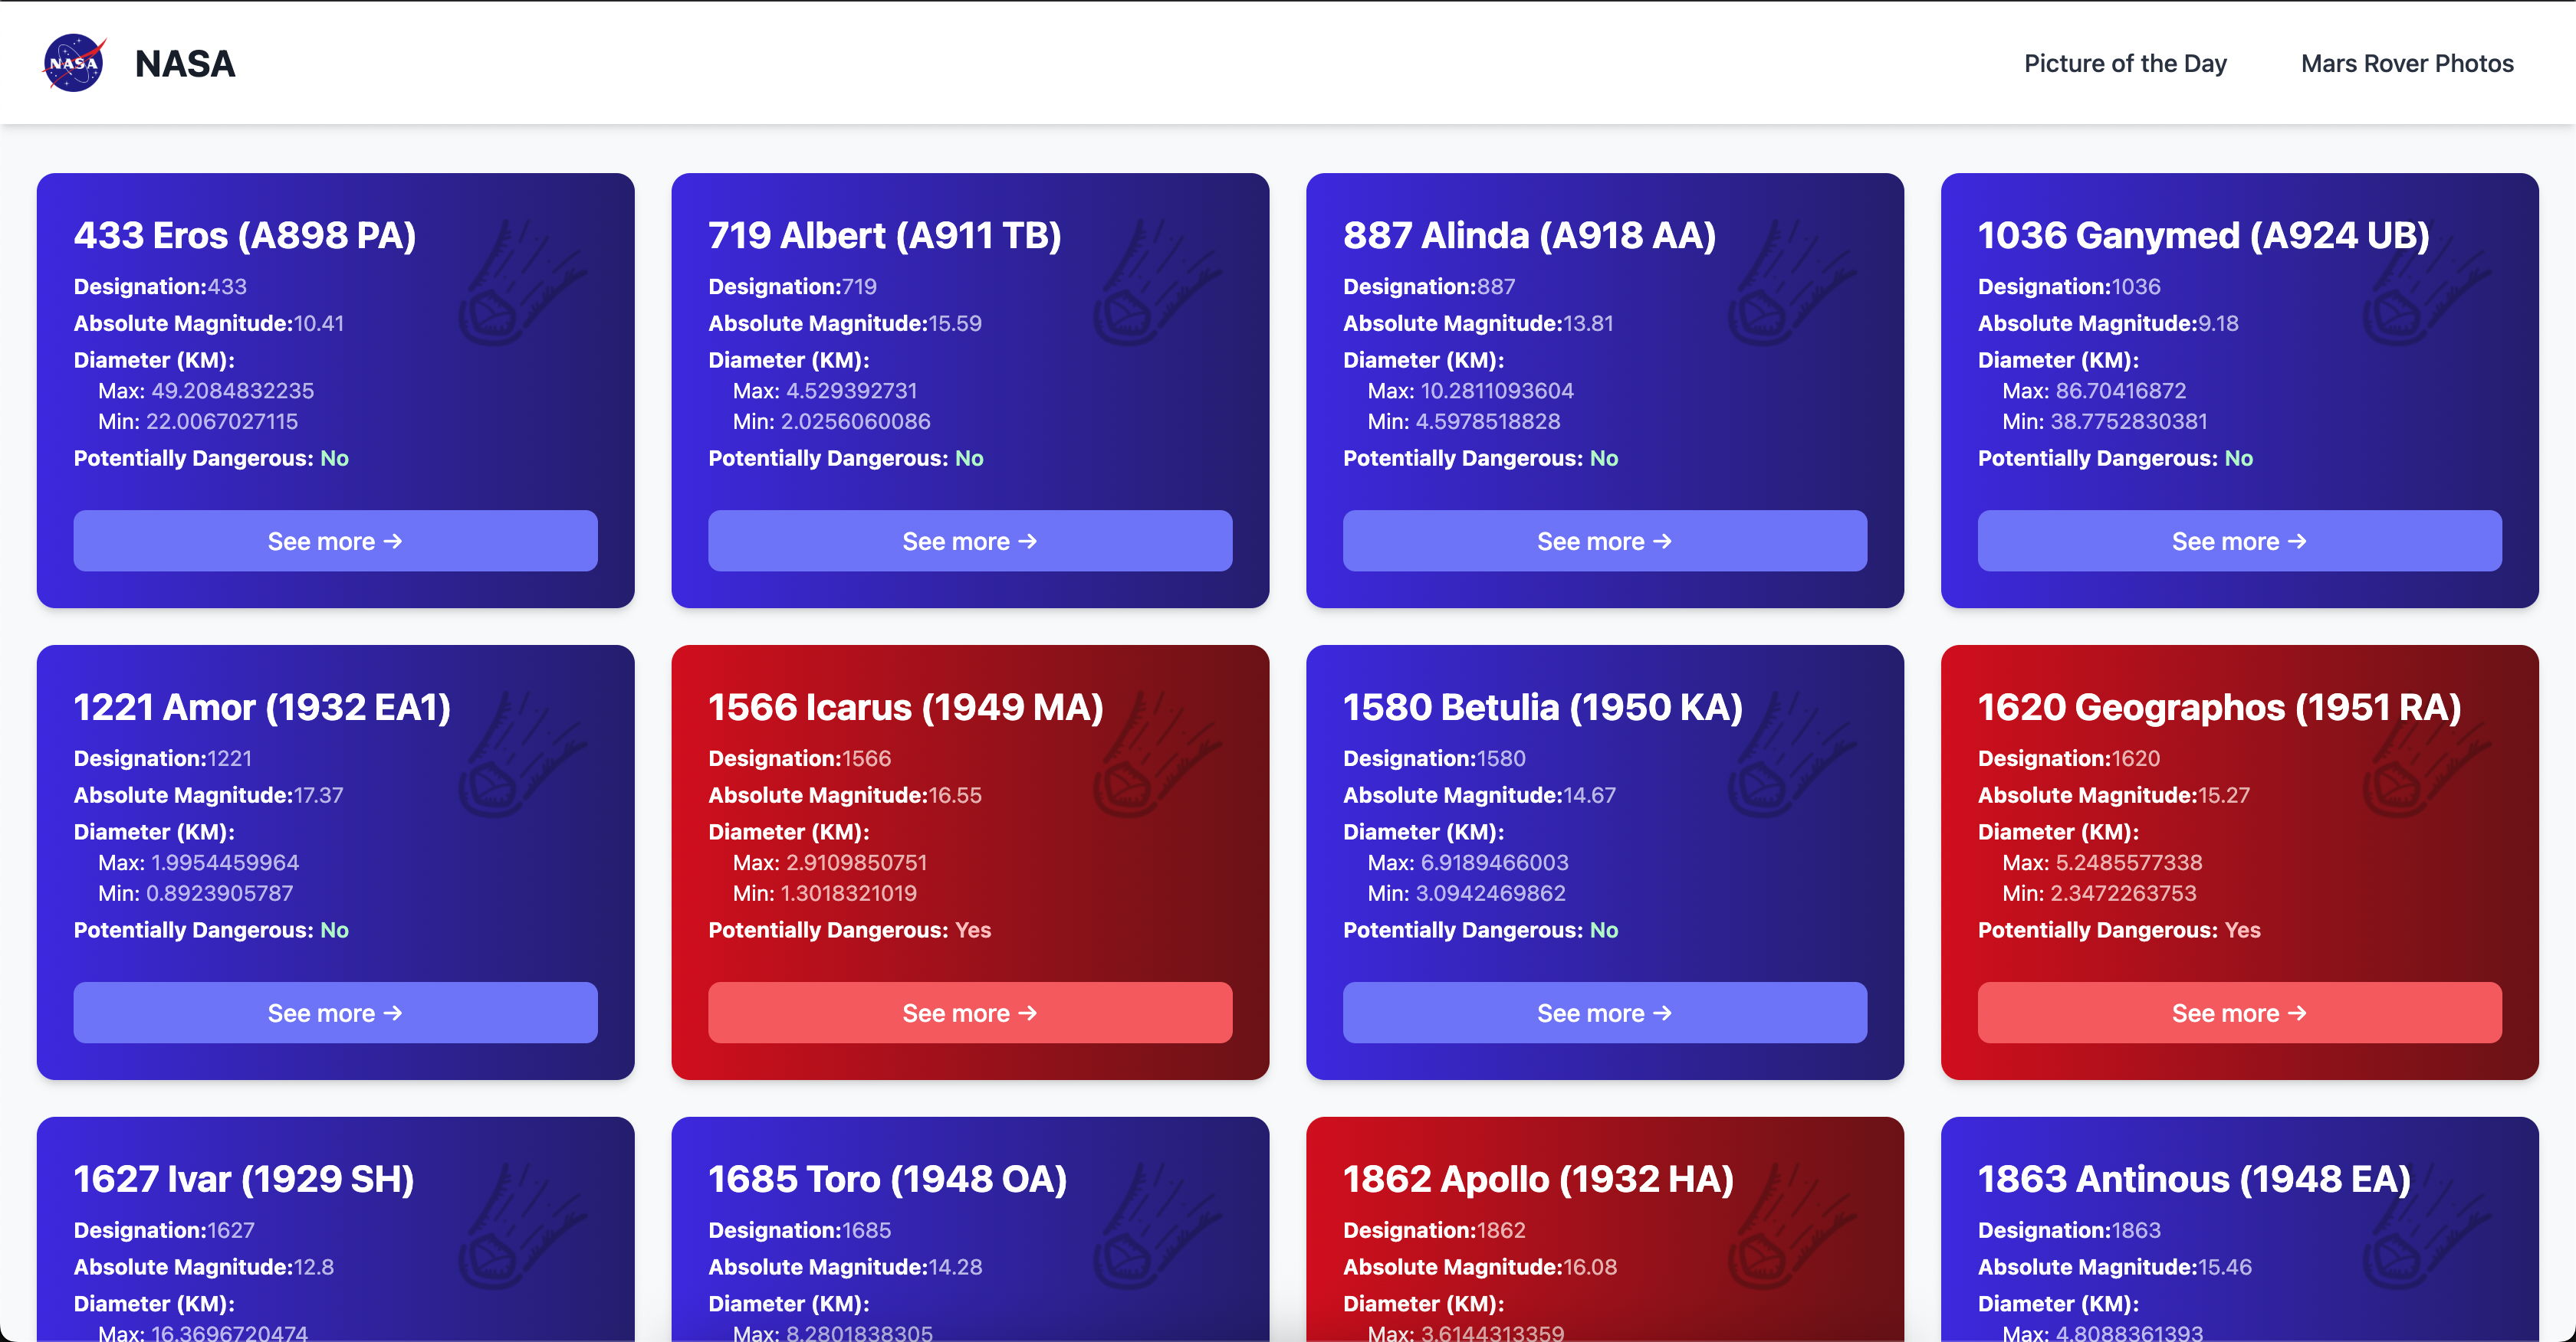This screenshot has height=1342, width=2576.
Task: Click the NASA logo icon
Action: pos(74,63)
